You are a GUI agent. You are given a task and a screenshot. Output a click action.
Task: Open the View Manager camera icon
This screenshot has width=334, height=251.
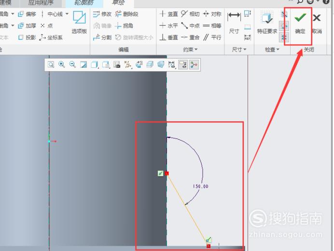pos(117,64)
